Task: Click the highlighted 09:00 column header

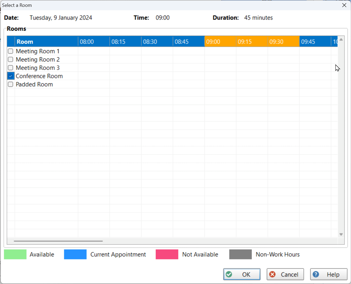Action: point(220,42)
